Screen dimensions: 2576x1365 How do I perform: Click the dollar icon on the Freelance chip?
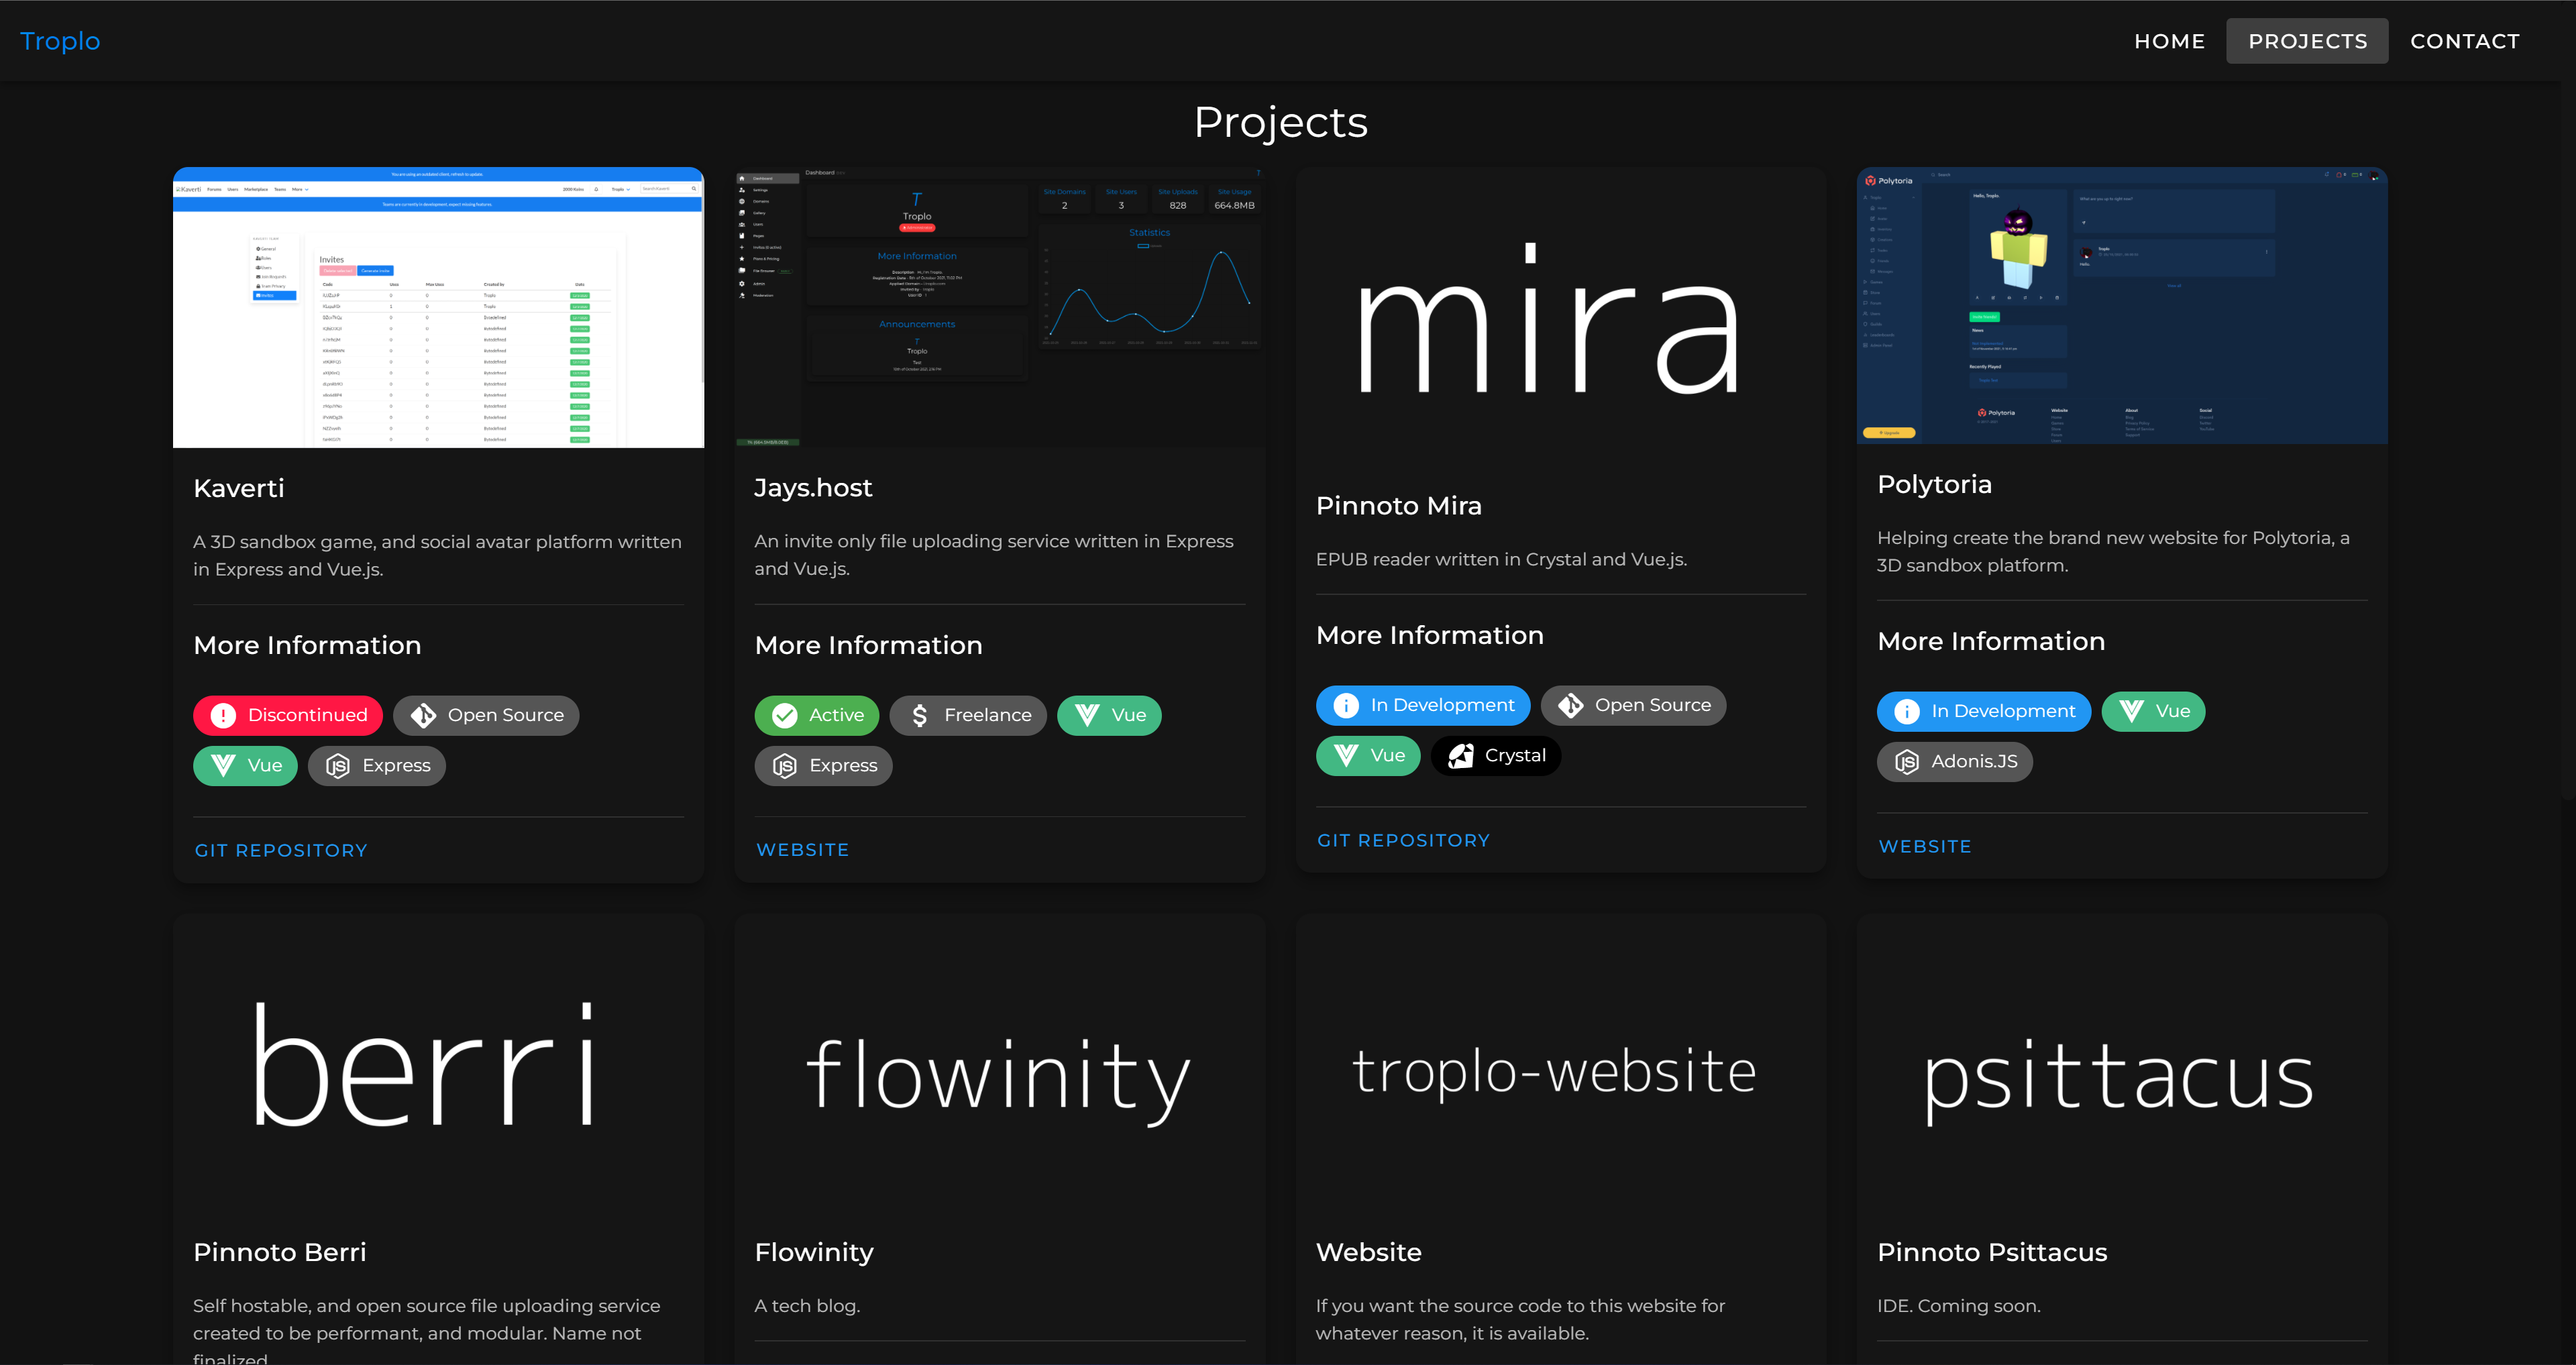pyautogui.click(x=920, y=715)
